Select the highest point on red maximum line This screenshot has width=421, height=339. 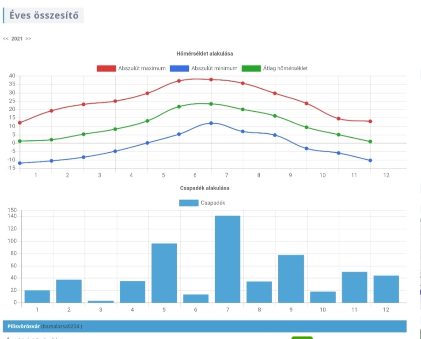(x=211, y=79)
